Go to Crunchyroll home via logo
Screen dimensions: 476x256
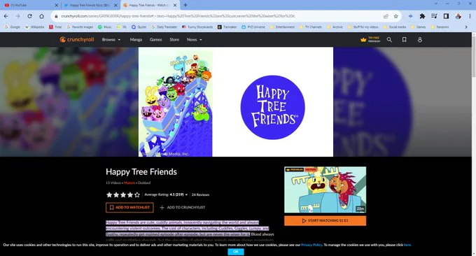[77, 39]
